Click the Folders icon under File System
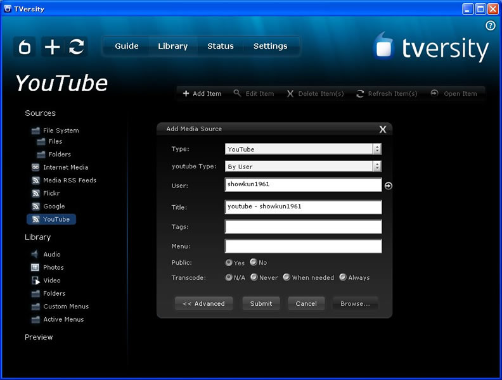502x380 pixels. pyautogui.click(x=41, y=155)
